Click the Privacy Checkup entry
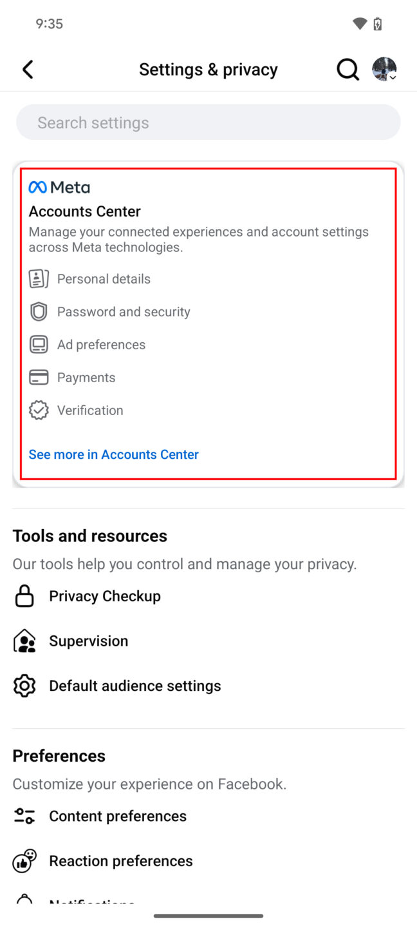 coord(104,595)
